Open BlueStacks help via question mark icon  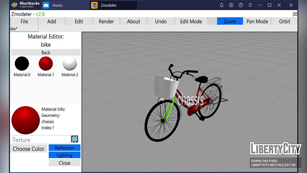(240, 5)
